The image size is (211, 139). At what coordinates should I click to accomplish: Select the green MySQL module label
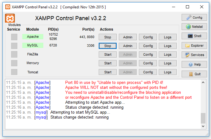click(x=33, y=45)
